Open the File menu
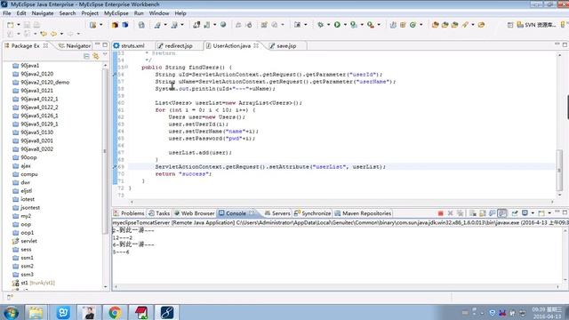 pyautogui.click(x=6, y=13)
